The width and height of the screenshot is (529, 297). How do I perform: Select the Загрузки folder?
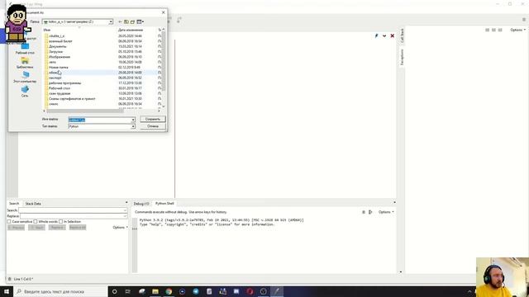pyautogui.click(x=55, y=52)
